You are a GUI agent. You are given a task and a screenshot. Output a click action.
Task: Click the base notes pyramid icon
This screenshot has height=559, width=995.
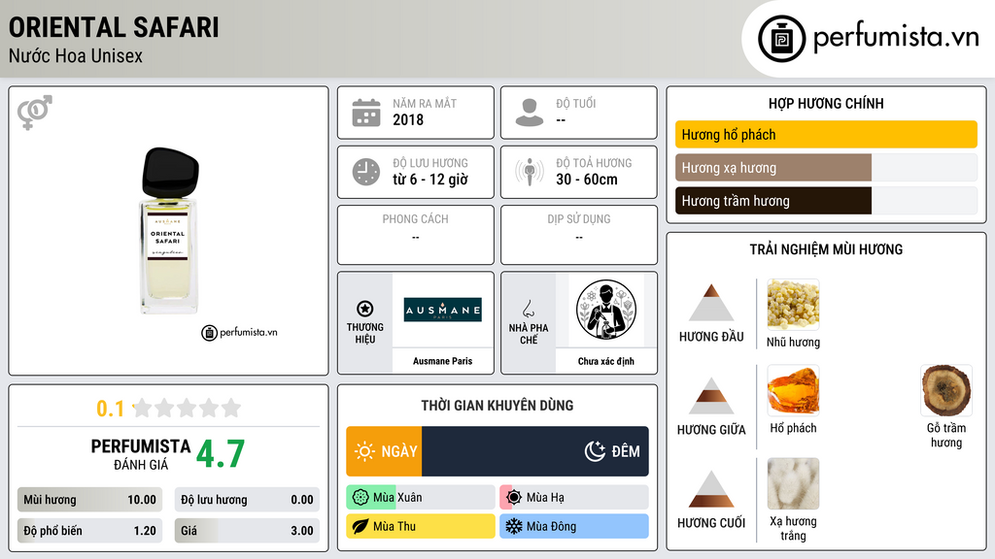711,489
